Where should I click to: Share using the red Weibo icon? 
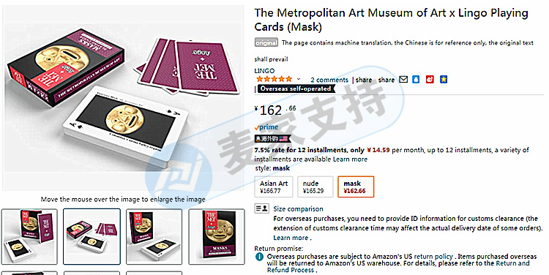click(x=430, y=80)
